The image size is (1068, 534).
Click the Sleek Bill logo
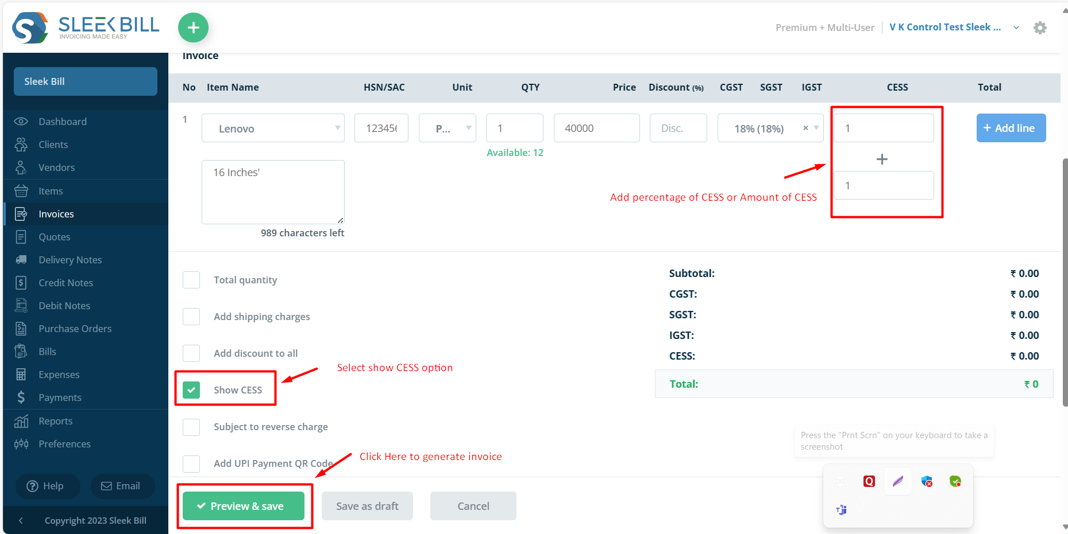pos(86,28)
